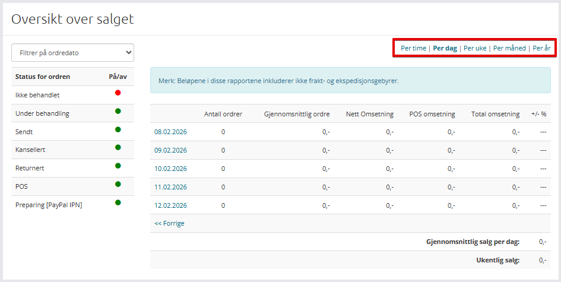Toggle the Kansellert status dot
The width and height of the screenshot is (561, 282).
click(118, 147)
